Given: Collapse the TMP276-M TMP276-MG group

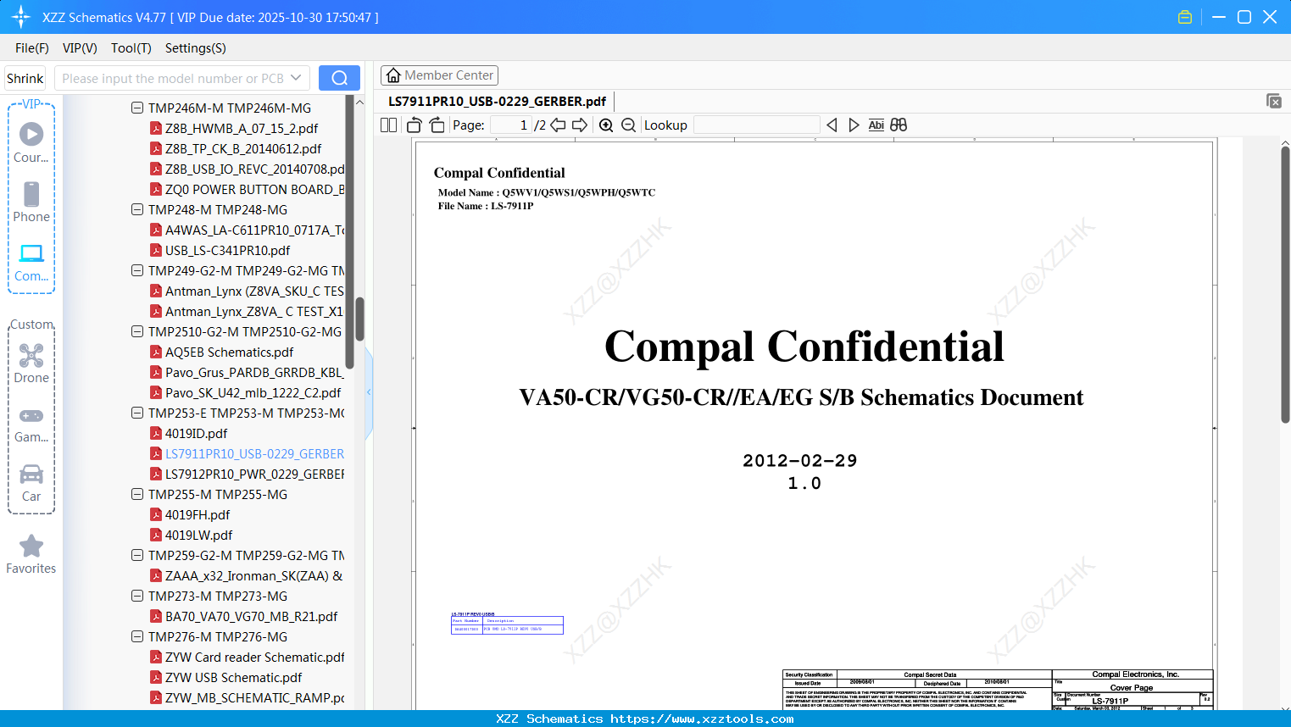Looking at the screenshot, I should click(x=137, y=636).
